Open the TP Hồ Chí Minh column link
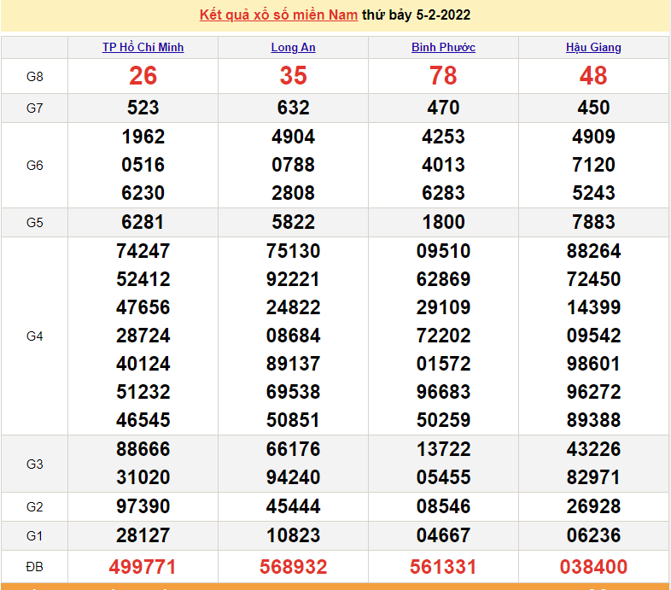This screenshot has width=671, height=590. click(x=143, y=48)
